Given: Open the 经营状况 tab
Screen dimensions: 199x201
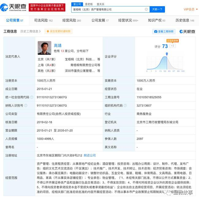Looking at the screenshot, I should (x=128, y=21).
